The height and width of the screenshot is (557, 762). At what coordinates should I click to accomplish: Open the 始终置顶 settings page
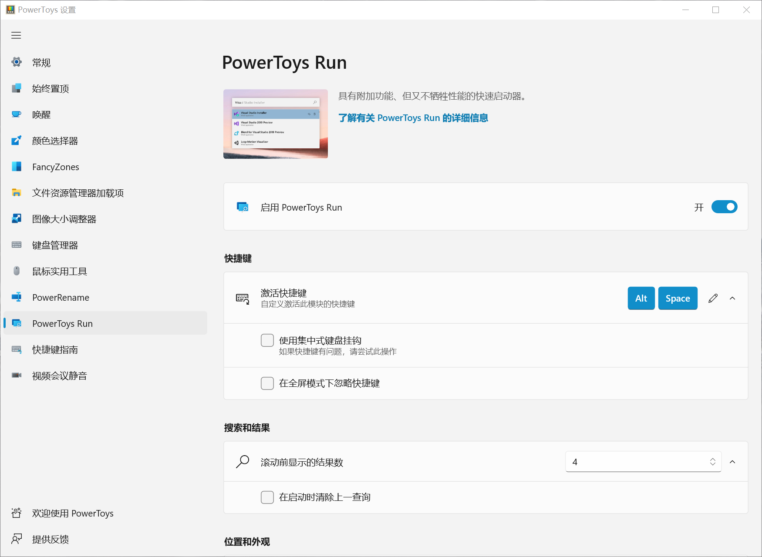click(x=105, y=88)
